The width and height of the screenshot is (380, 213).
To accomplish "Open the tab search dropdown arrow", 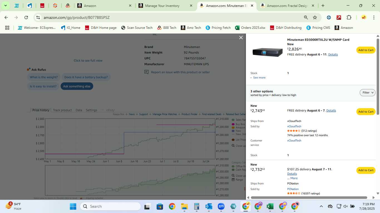I will point(5,6).
